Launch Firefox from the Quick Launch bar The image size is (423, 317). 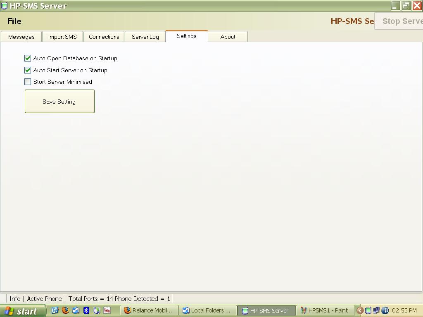point(66,310)
